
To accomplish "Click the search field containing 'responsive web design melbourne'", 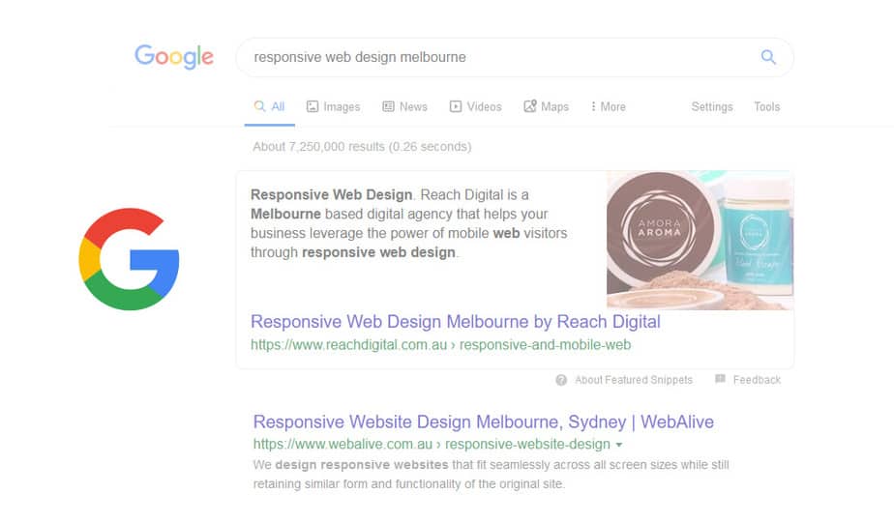I will click(x=515, y=57).
